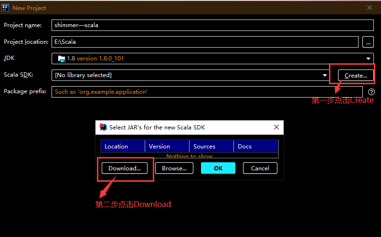381x237 pixels.
Task: Open the [No library selected] combo box
Action: point(191,75)
